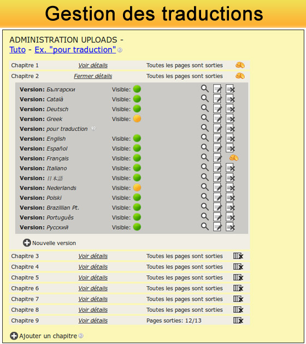Edit the Français version

point(217,158)
